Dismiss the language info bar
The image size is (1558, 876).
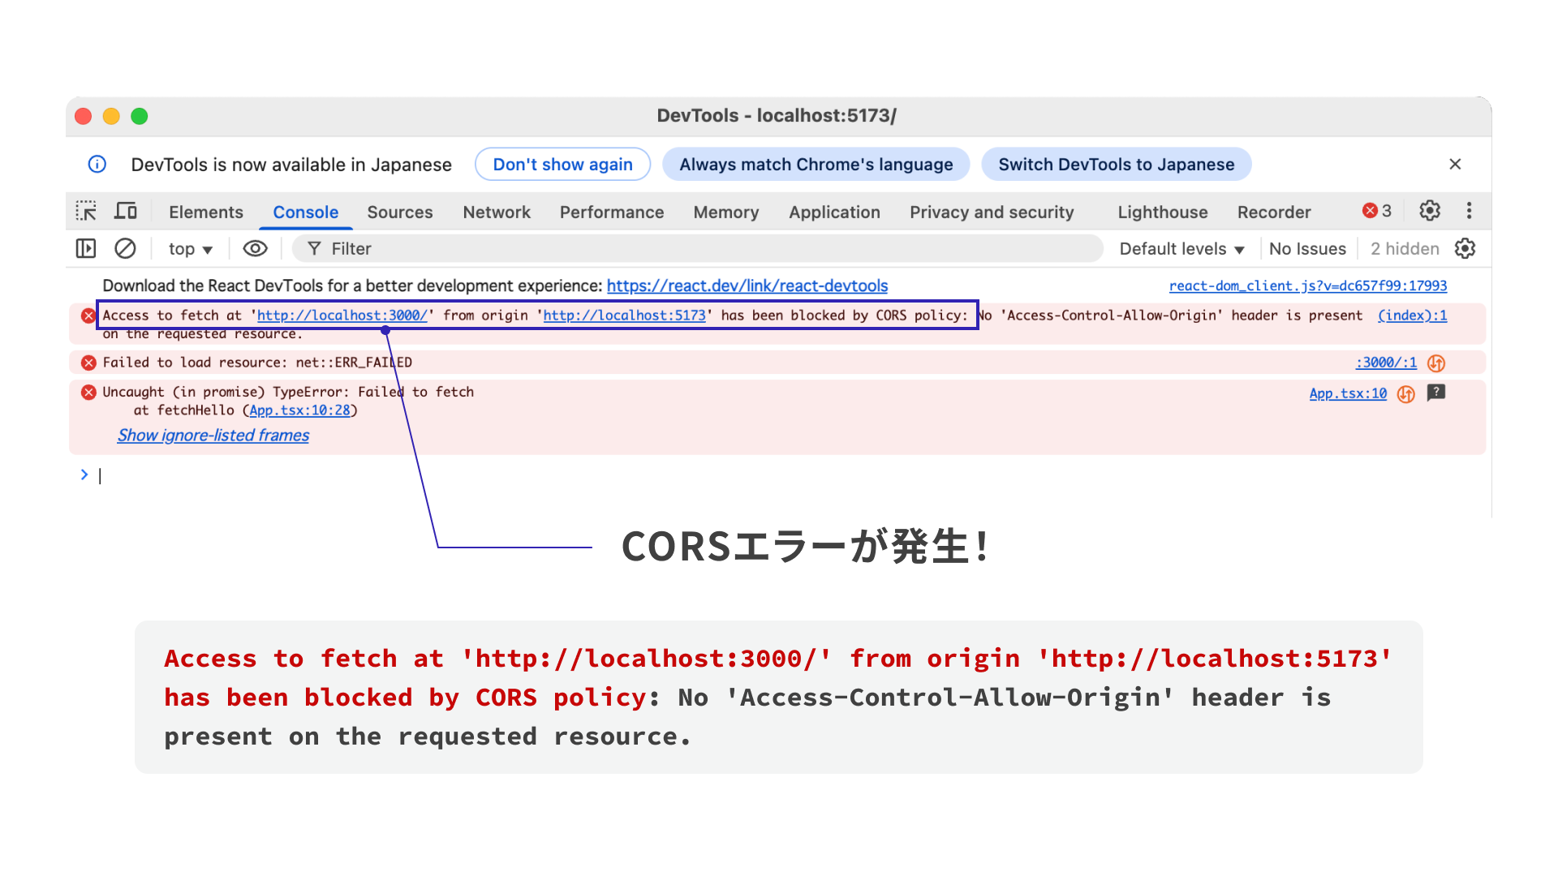click(1455, 165)
